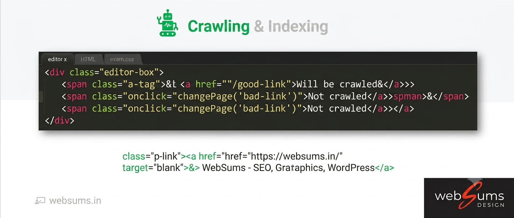The image size is (514, 218).
Task: Click the 'Not crawled' line ending in </span>
Action: (265, 96)
